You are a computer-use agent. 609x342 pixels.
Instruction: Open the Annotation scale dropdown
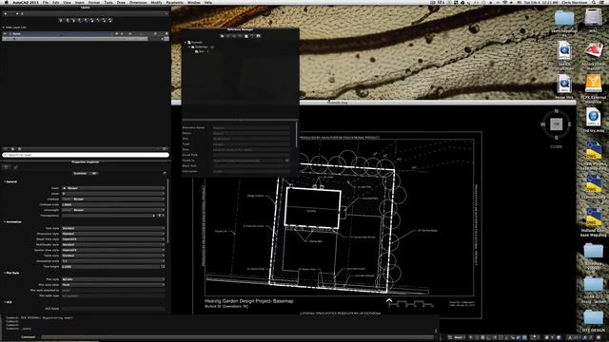pos(113,261)
